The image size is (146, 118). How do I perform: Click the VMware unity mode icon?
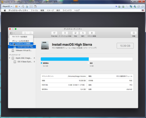tap(35, 6)
